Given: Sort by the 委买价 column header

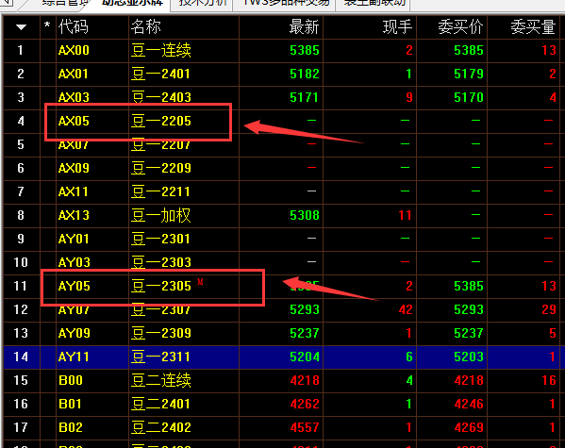Looking at the screenshot, I should [x=460, y=27].
